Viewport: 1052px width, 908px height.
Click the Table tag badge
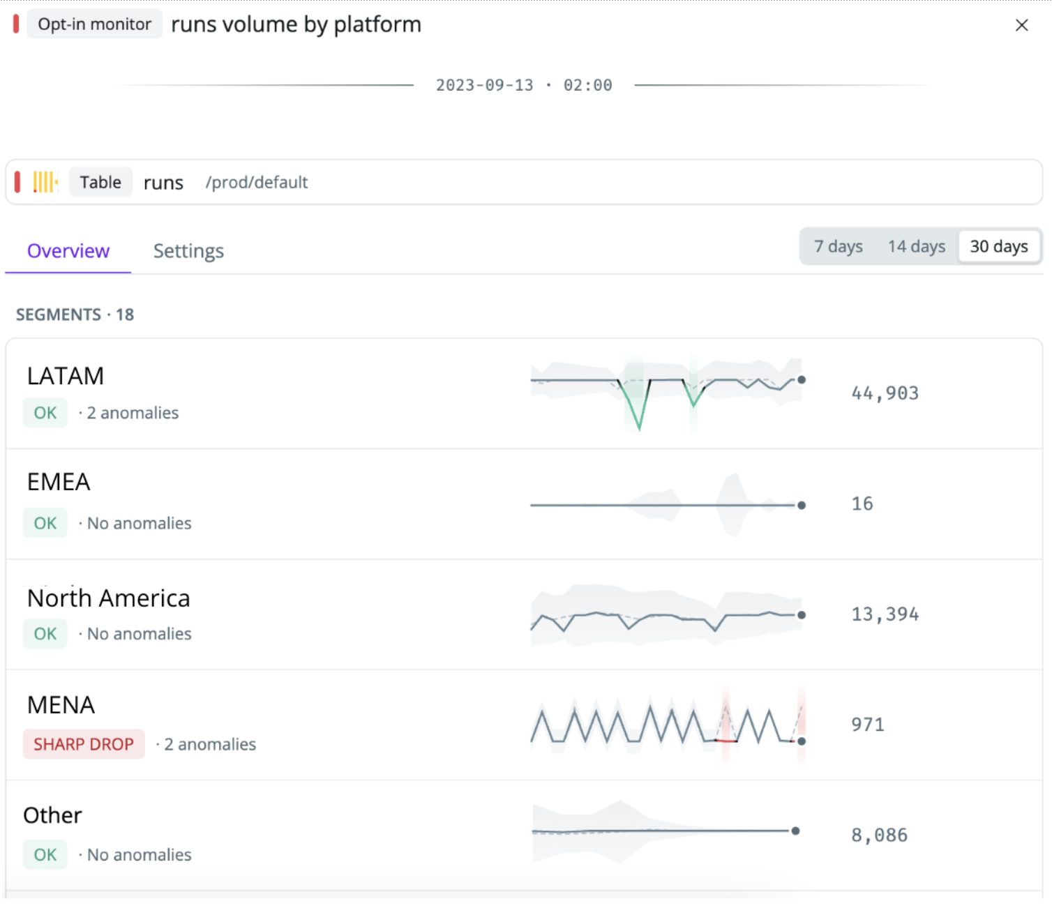[x=100, y=182]
